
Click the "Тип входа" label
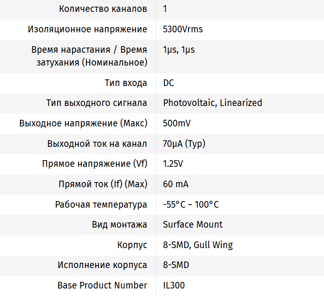126,83
